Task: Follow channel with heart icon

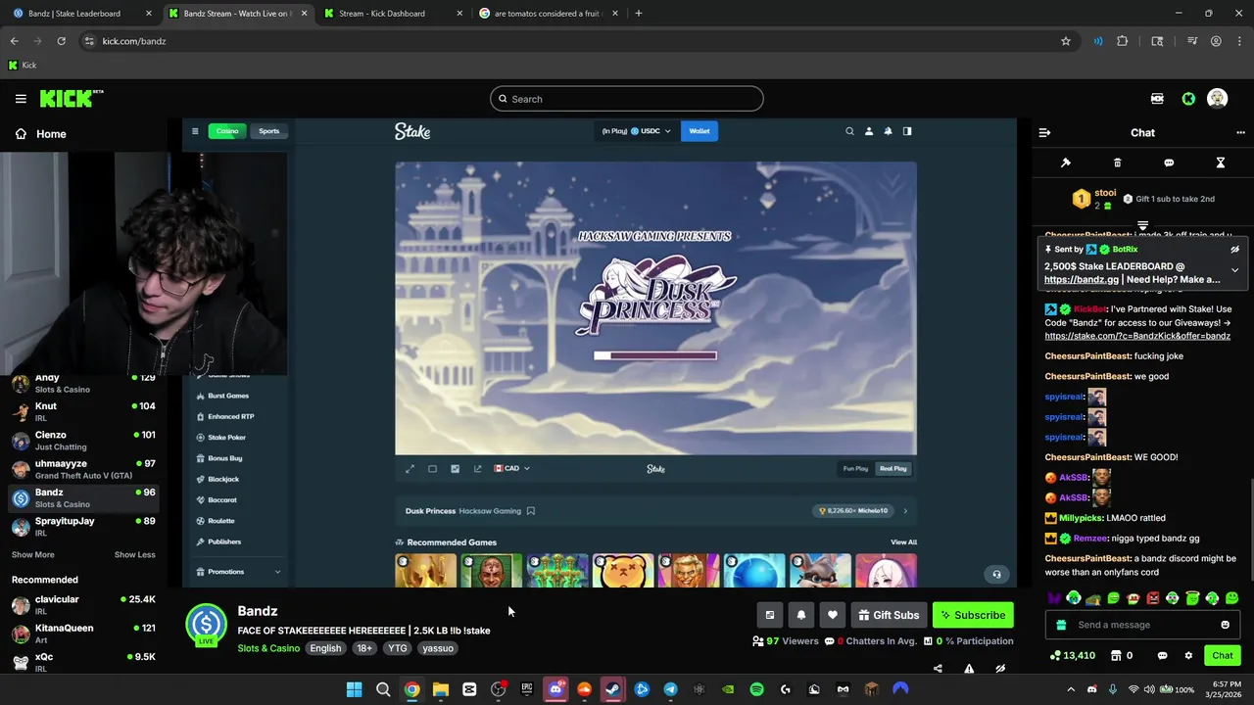Action: [832, 615]
